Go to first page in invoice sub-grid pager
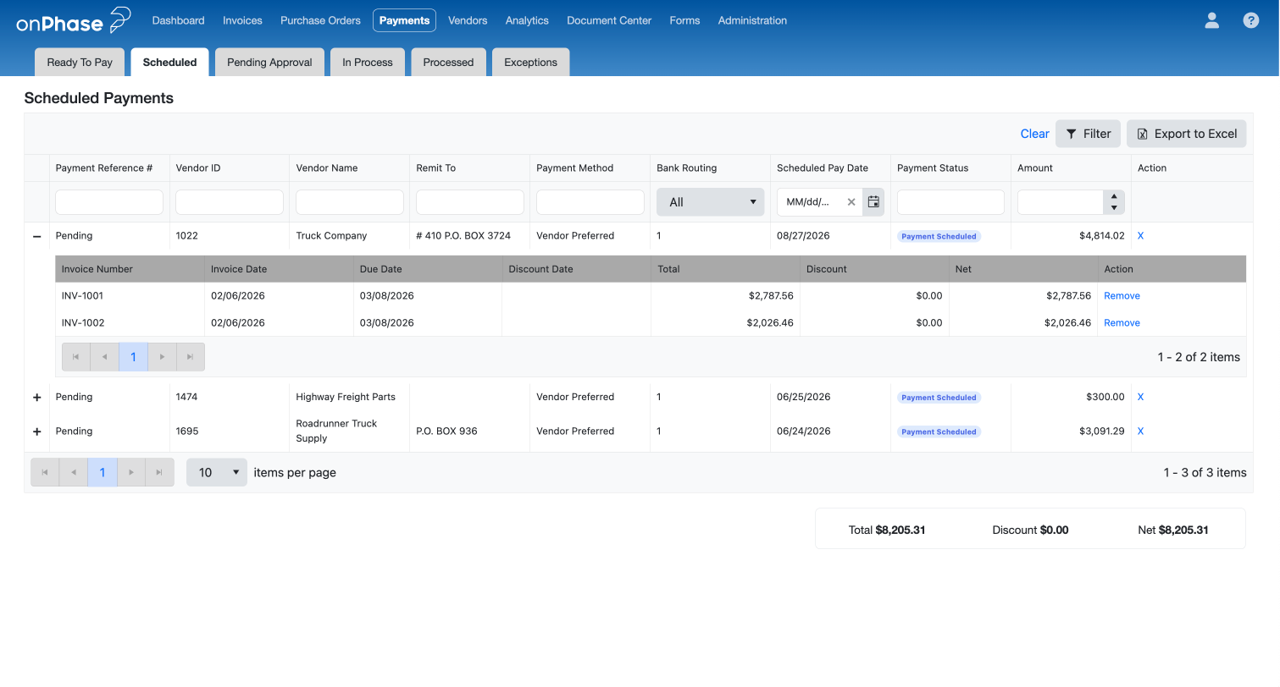Screen dimensions: 1280x687 click(x=76, y=357)
